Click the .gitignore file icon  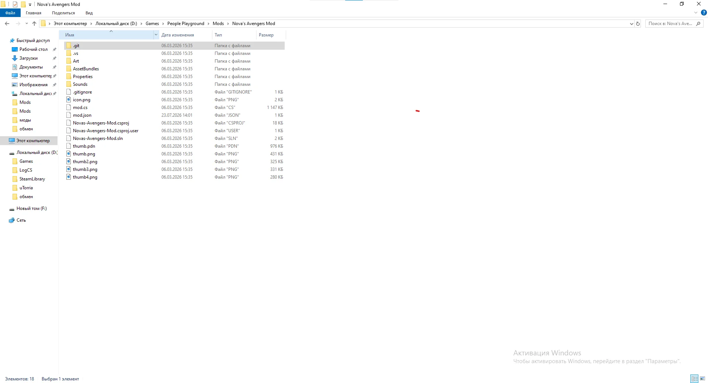pyautogui.click(x=69, y=92)
